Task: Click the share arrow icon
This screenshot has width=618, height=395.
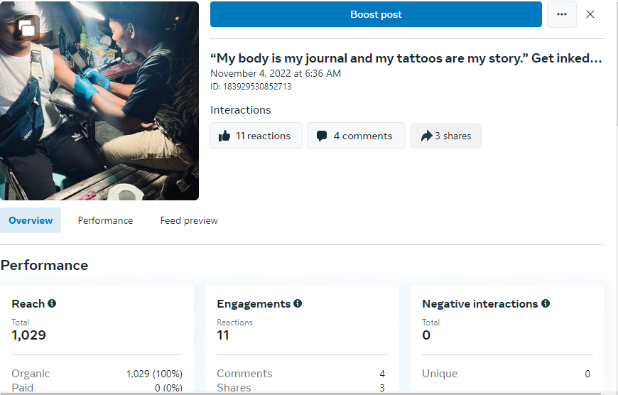Action: (x=426, y=136)
